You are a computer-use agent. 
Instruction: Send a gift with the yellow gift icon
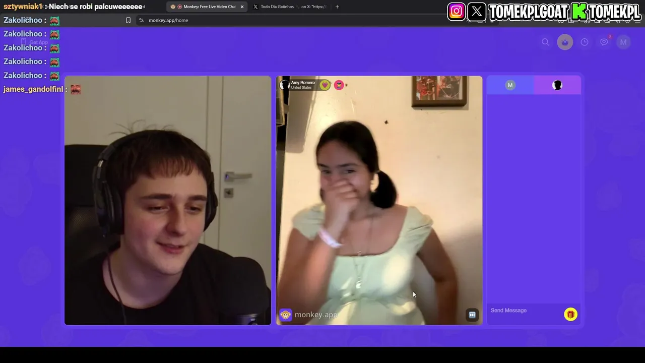coord(570,315)
